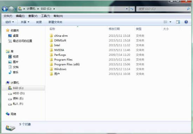Sort by the 大小 column header
193x134 pixels.
click(166, 29)
